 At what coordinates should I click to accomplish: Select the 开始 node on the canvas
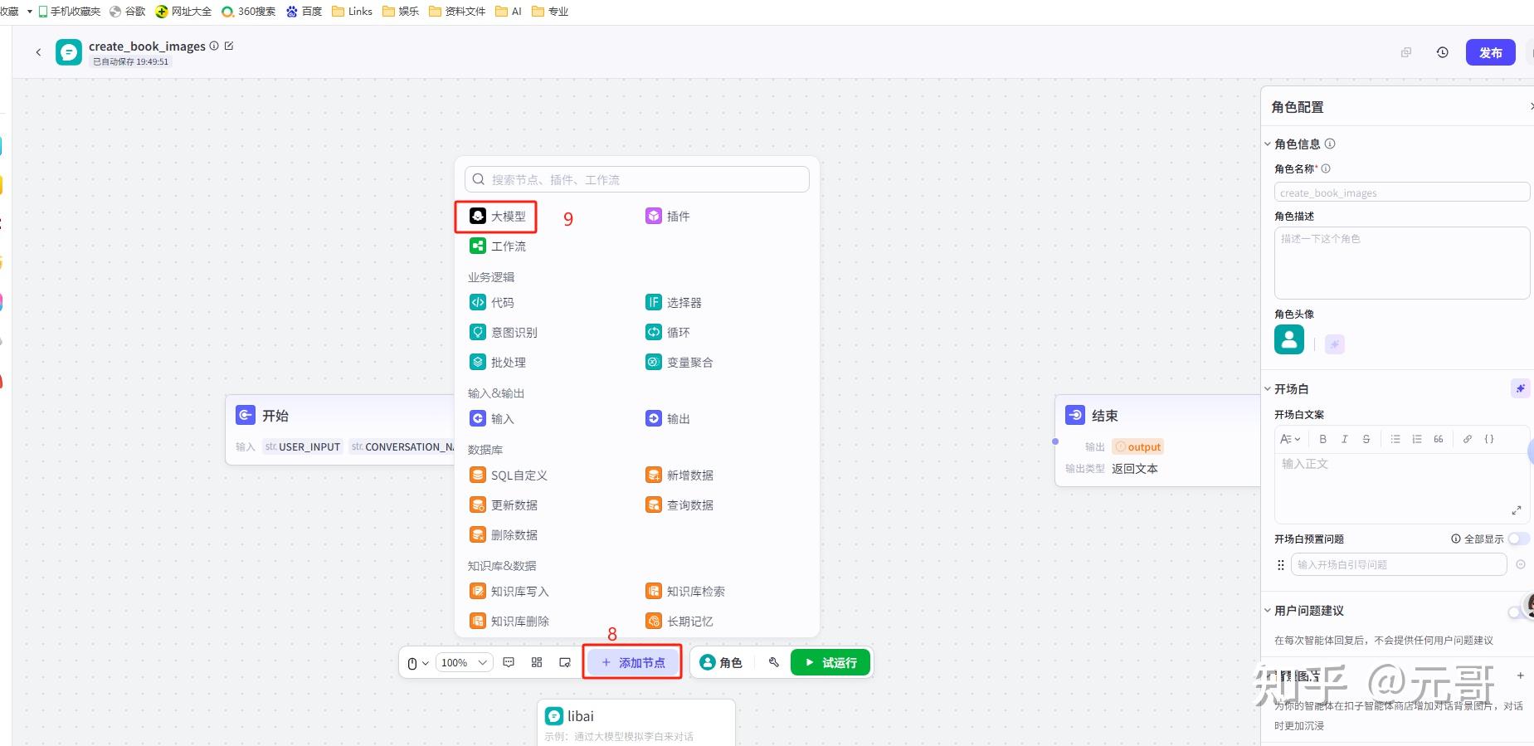coord(340,429)
